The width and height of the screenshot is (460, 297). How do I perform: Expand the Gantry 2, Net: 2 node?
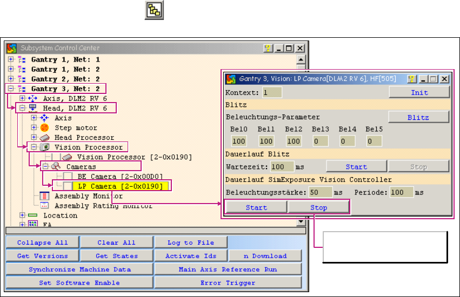tap(10, 79)
